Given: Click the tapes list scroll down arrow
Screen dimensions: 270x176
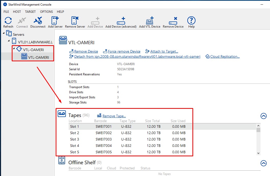Looking at the screenshot, I should click(x=258, y=153).
